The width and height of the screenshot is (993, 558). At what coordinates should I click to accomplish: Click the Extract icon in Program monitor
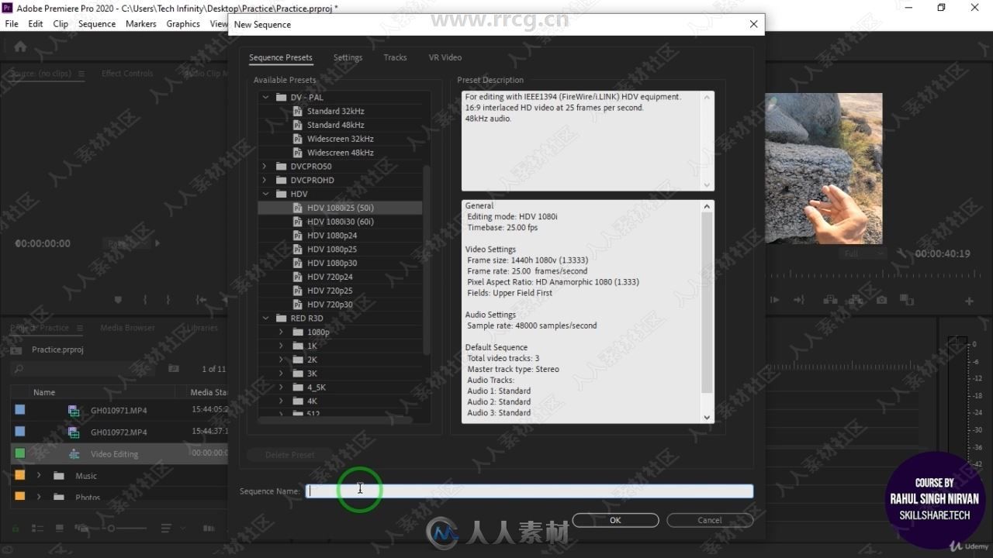tap(855, 300)
